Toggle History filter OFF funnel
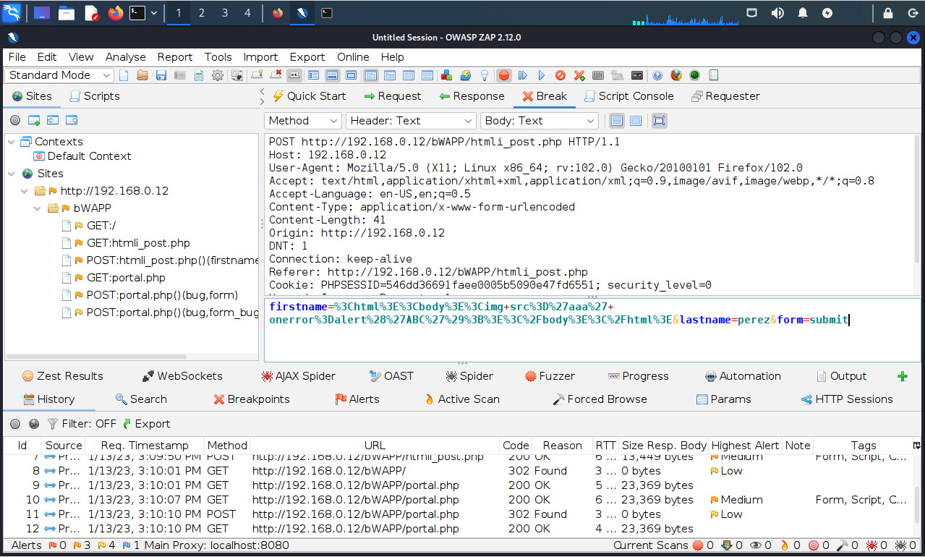Screen dimensions: 925x557 click(x=53, y=424)
